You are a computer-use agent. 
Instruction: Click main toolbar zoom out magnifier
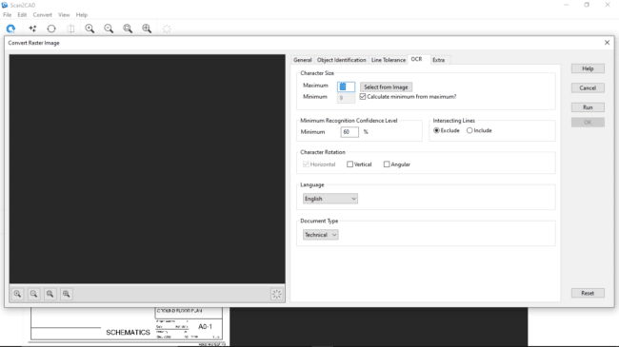tap(109, 29)
